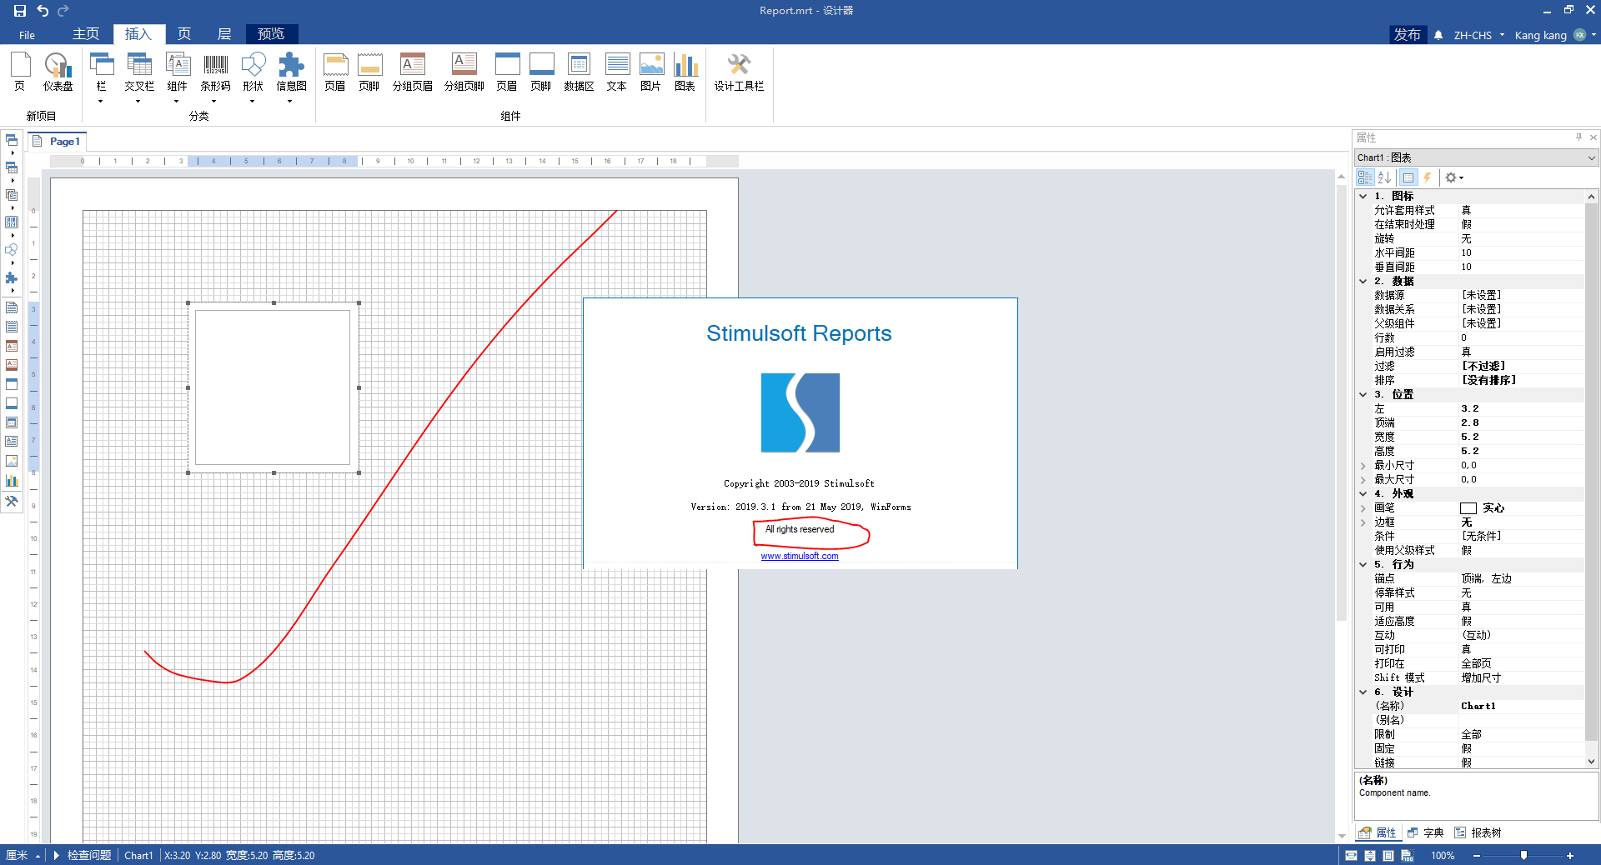Switch to the 字典 (Dictionary) panel tab

pyautogui.click(x=1426, y=832)
